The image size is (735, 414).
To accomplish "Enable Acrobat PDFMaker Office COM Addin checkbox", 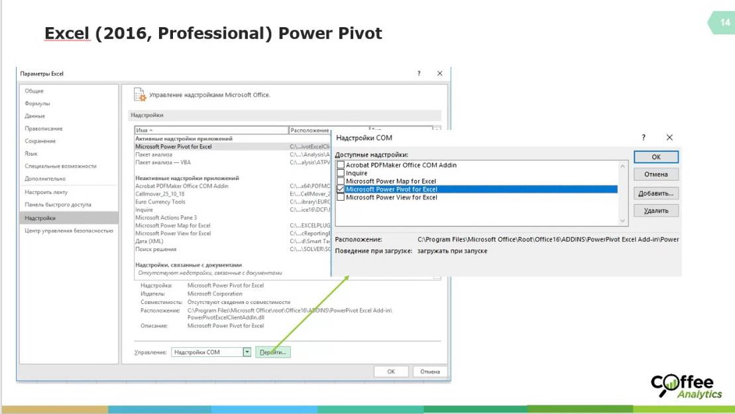I will (x=341, y=165).
